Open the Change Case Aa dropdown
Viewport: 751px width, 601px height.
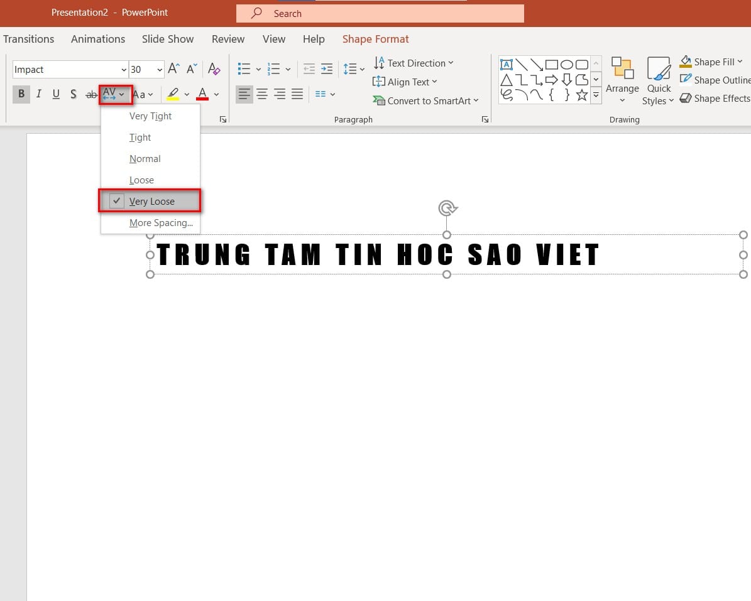(x=143, y=94)
